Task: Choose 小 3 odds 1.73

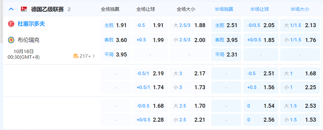Action: pos(189,87)
